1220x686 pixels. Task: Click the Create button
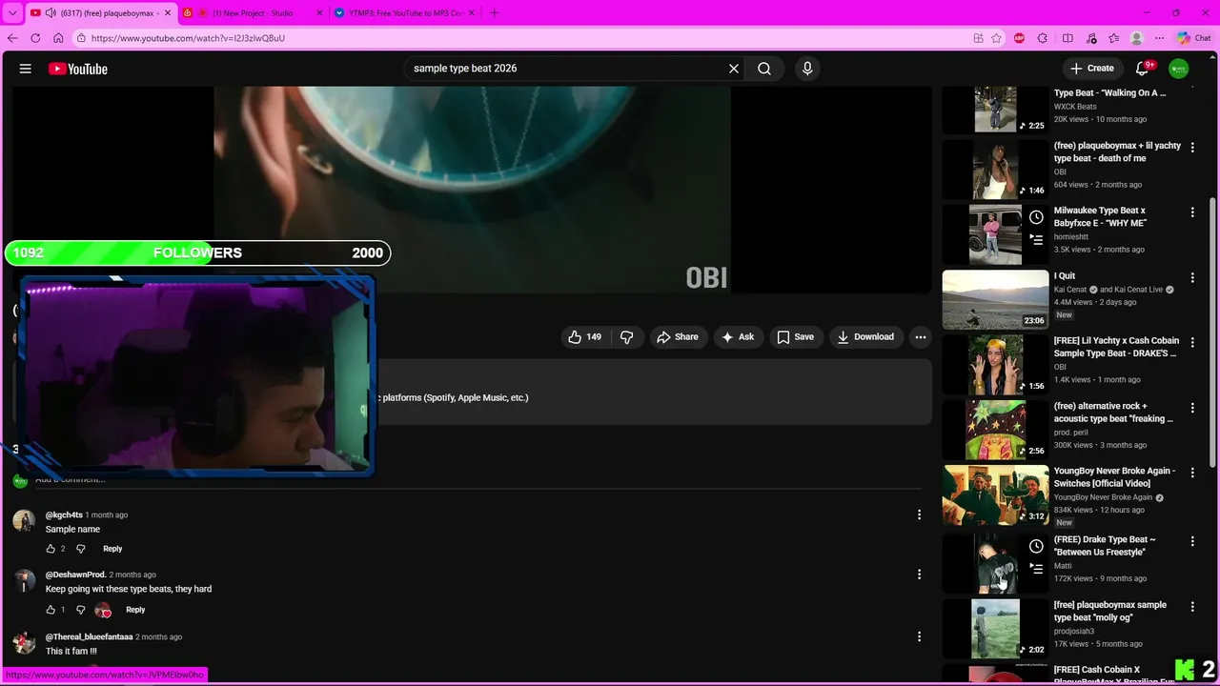click(x=1091, y=69)
